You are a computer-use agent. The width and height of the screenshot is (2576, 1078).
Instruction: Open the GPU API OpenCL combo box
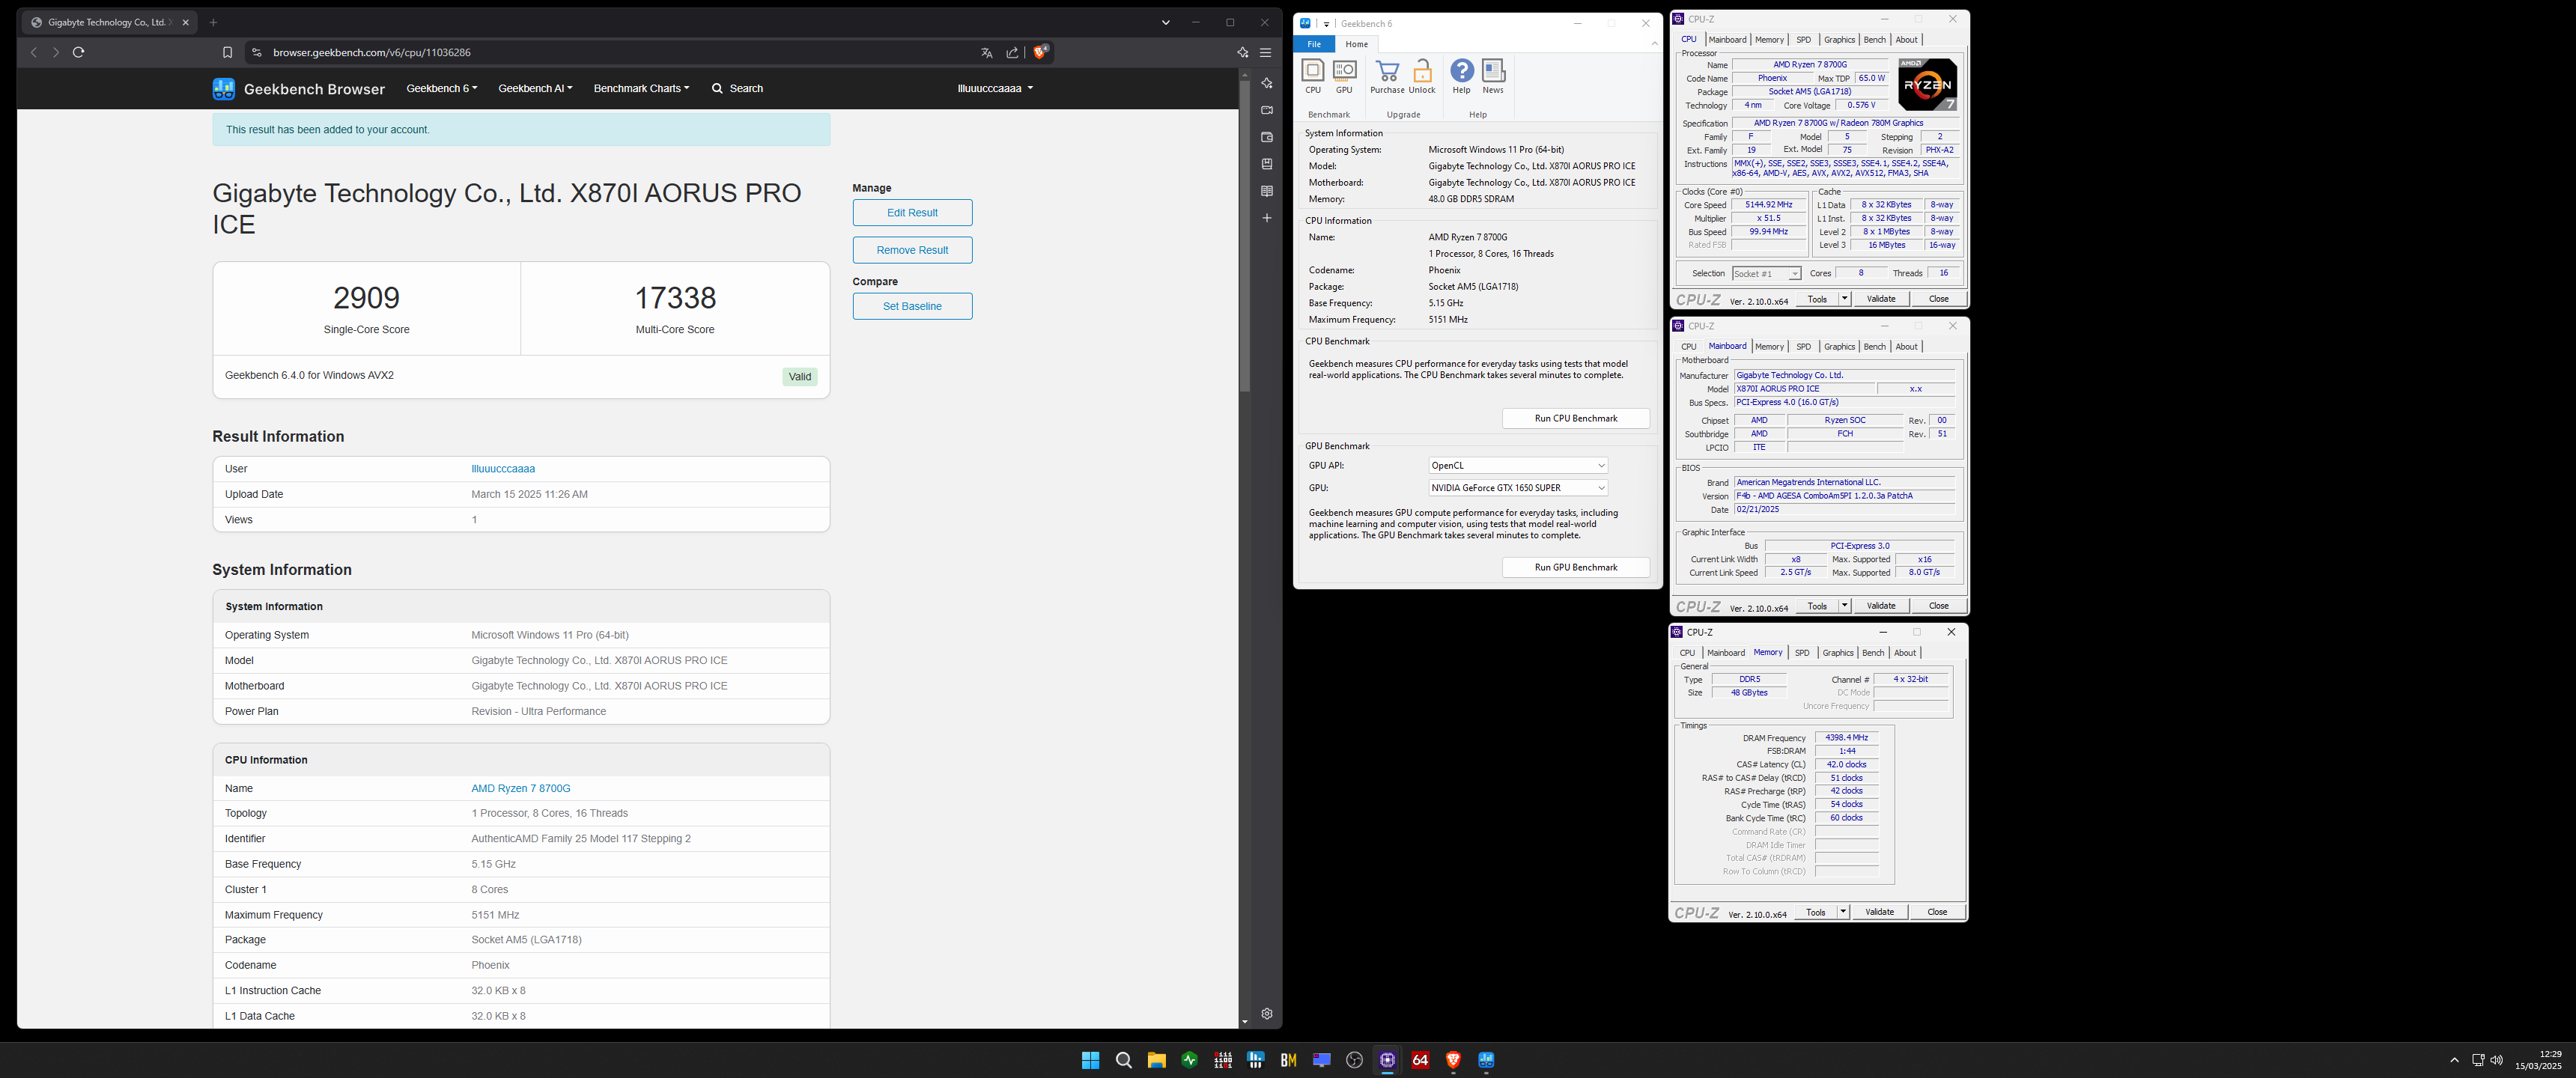[1518, 466]
